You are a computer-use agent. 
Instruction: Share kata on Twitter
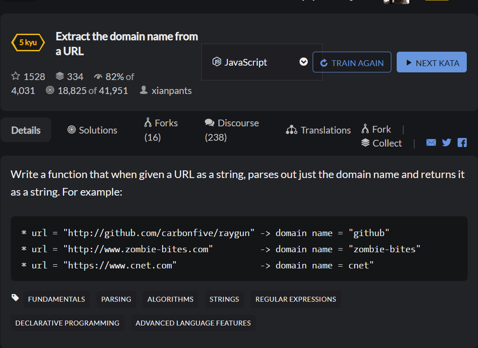[x=447, y=143]
